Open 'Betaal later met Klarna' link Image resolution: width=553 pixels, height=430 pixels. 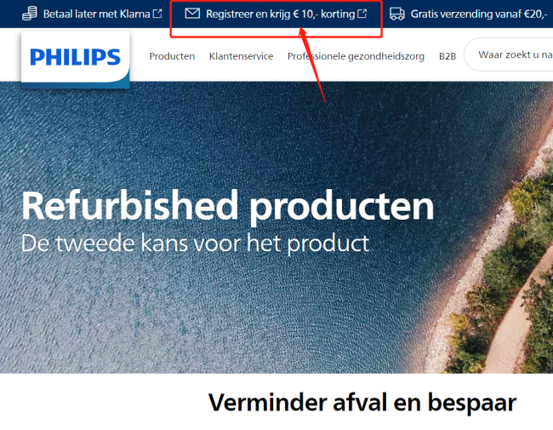(x=96, y=14)
